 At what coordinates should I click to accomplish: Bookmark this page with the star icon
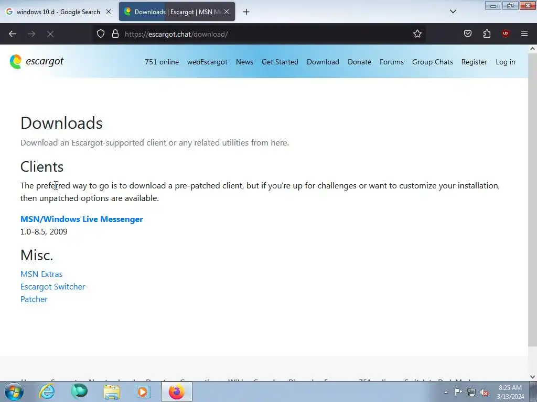(417, 34)
